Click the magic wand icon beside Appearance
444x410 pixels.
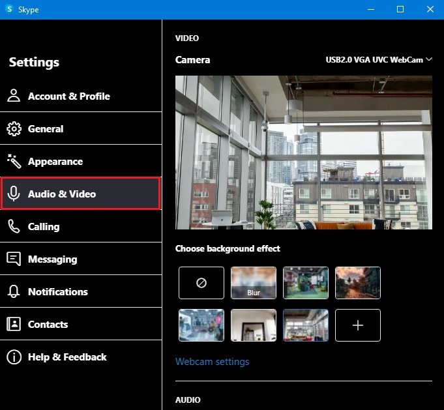[14, 161]
